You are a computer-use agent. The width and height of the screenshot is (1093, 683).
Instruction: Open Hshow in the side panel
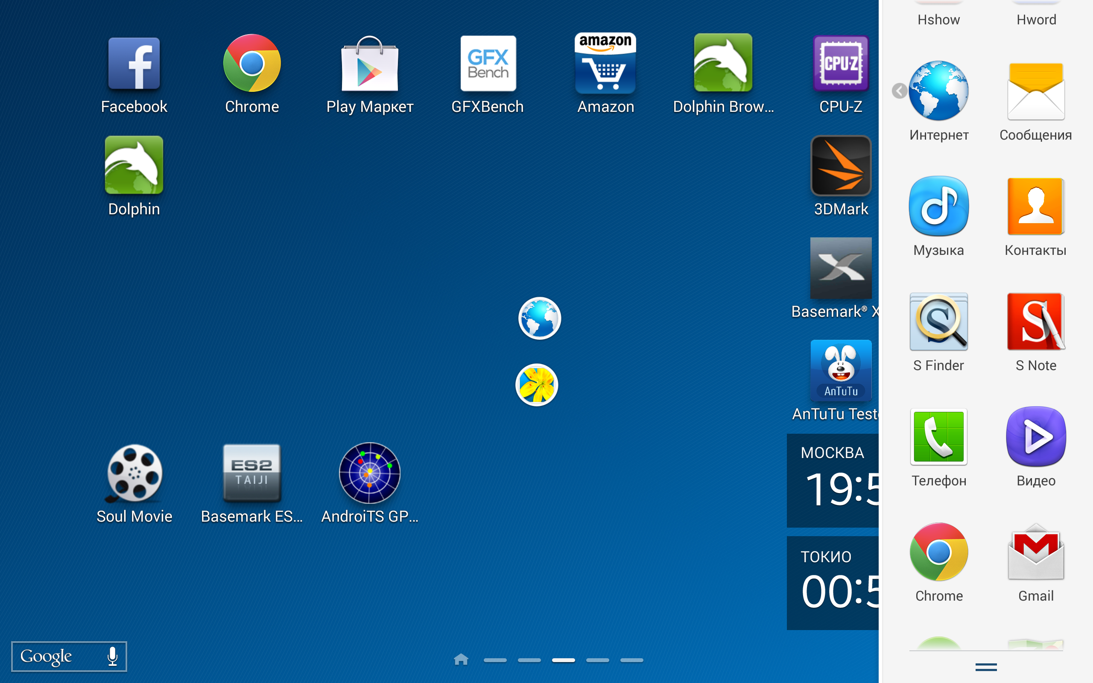[x=938, y=14]
